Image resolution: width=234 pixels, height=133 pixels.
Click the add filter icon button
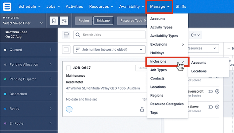(64, 21)
